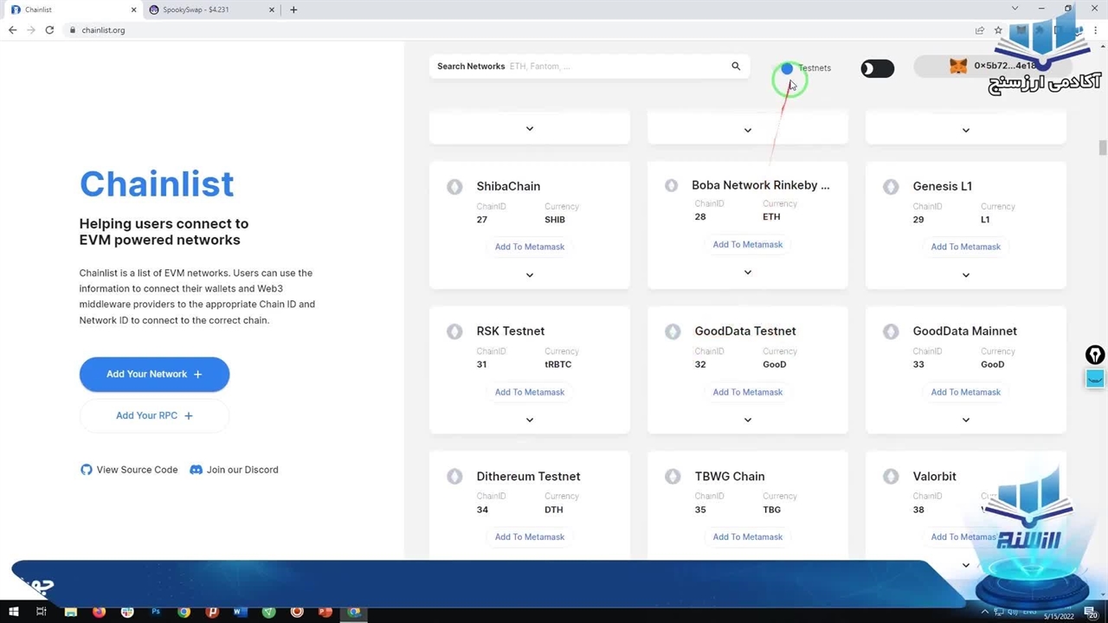Expand the GoodData Mainnet card details
Screen dimensions: 1108x623
[966, 420]
